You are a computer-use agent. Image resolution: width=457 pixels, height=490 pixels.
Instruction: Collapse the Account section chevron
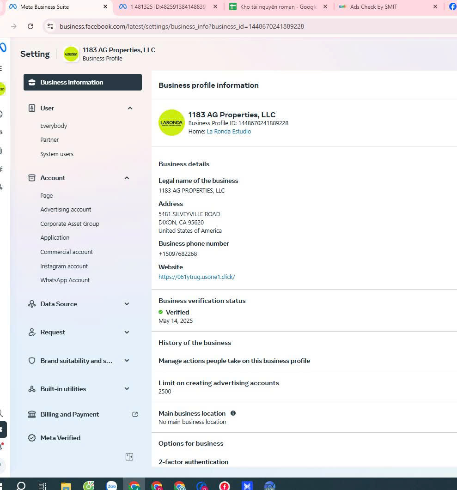point(127,178)
